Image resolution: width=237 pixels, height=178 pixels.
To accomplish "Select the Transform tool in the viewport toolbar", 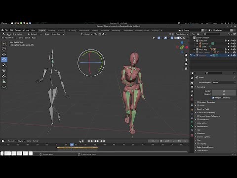I will pyautogui.click(x=4, y=70).
